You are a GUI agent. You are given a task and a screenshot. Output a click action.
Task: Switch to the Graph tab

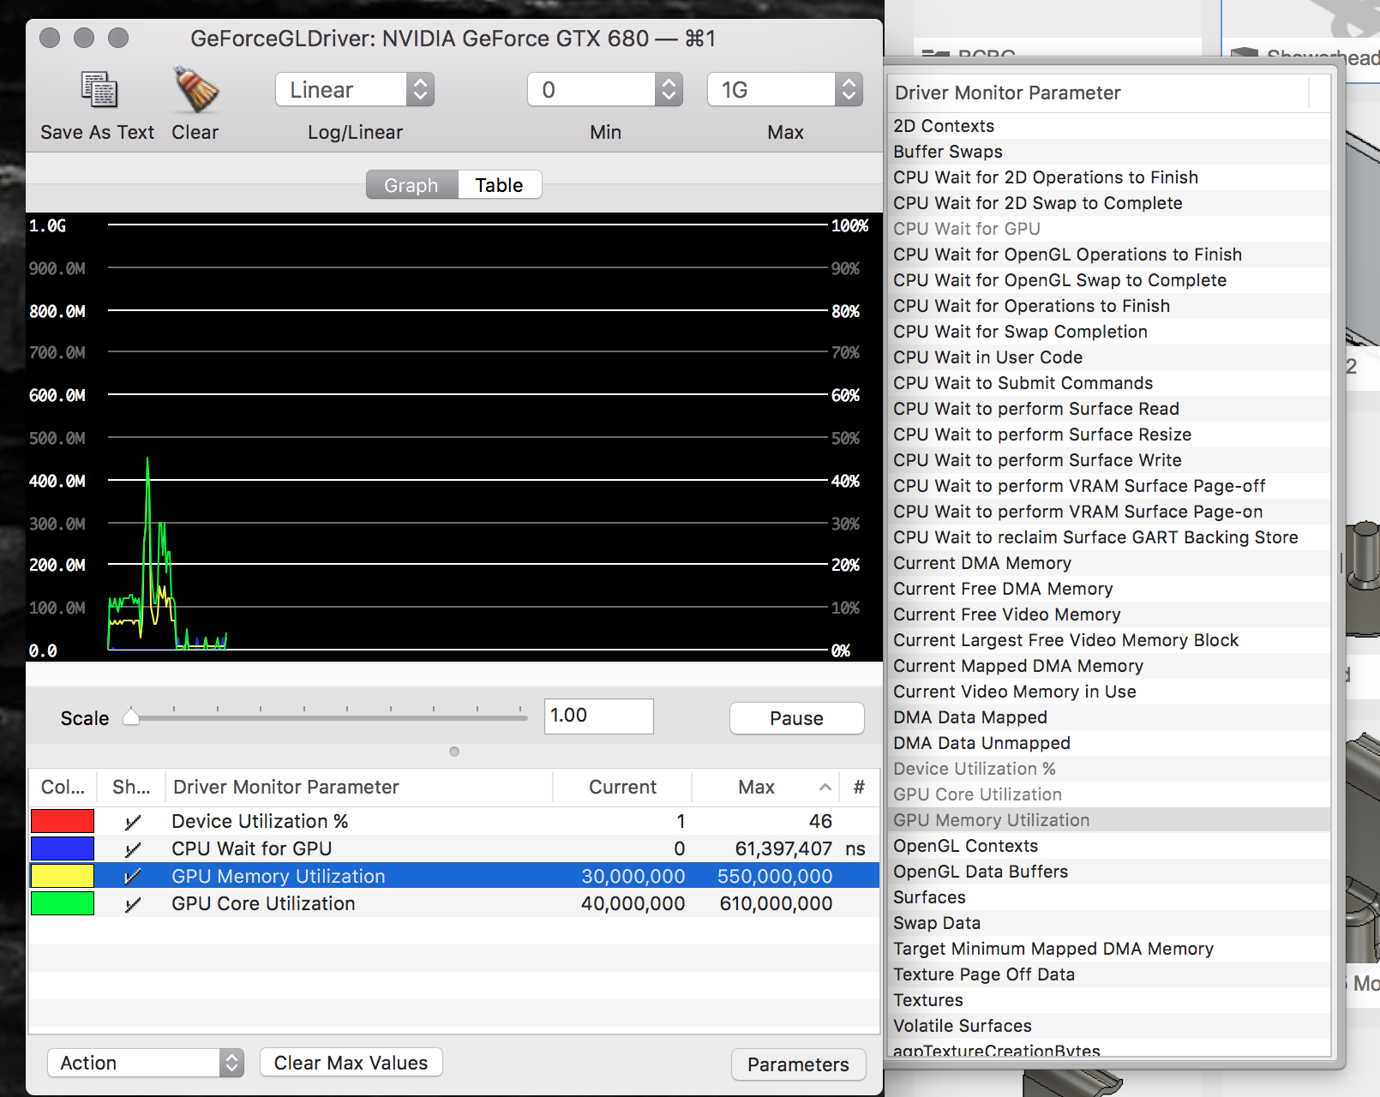click(411, 185)
